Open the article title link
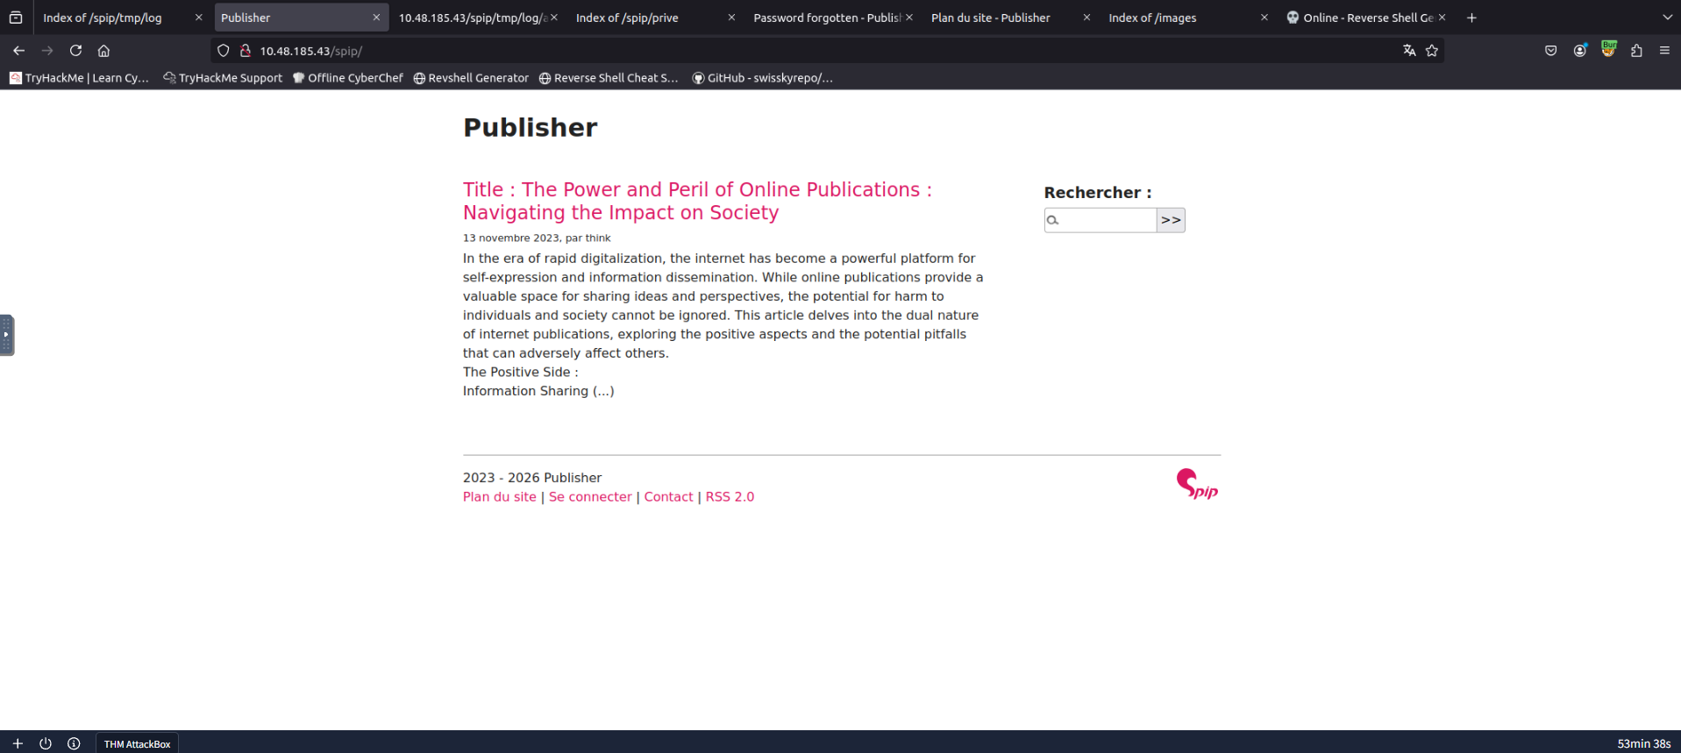Screen dimensions: 1681x753 coord(696,201)
